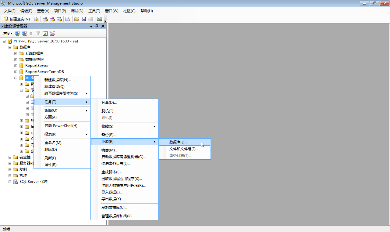Click the Open File folder icon
This screenshot has width=390, height=232.
tap(77, 19)
